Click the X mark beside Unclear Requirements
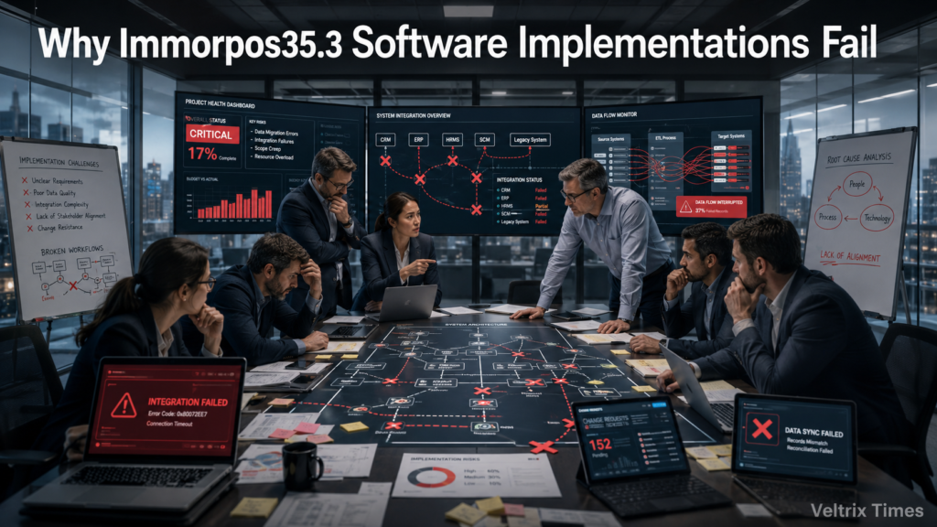Screen dimensions: 937x527 tap(25, 180)
